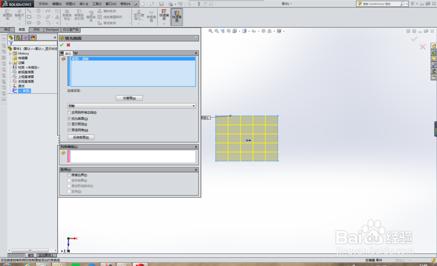Open the 相触 curvature control dropdown

coord(131,106)
